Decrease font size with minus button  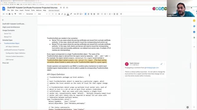(50, 14)
